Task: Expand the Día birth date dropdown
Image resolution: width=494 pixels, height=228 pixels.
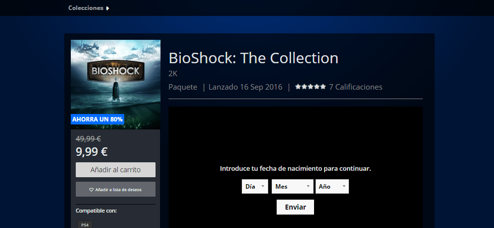Action: click(x=255, y=187)
